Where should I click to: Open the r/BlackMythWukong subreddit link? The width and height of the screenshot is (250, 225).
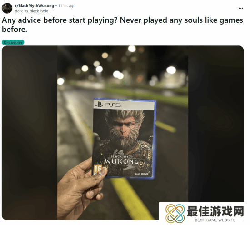34,6
